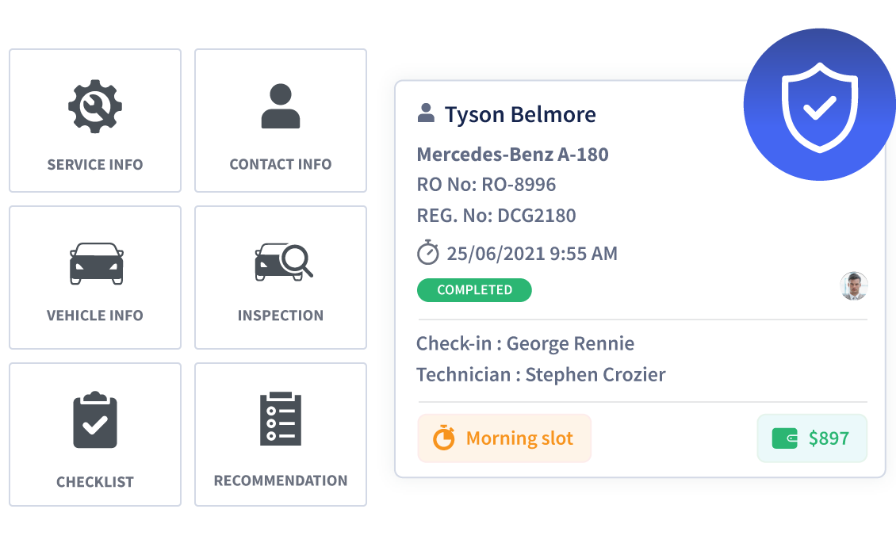The image size is (896, 555).
Task: Open the Inspection magnifier car icon
Action: pos(283,262)
